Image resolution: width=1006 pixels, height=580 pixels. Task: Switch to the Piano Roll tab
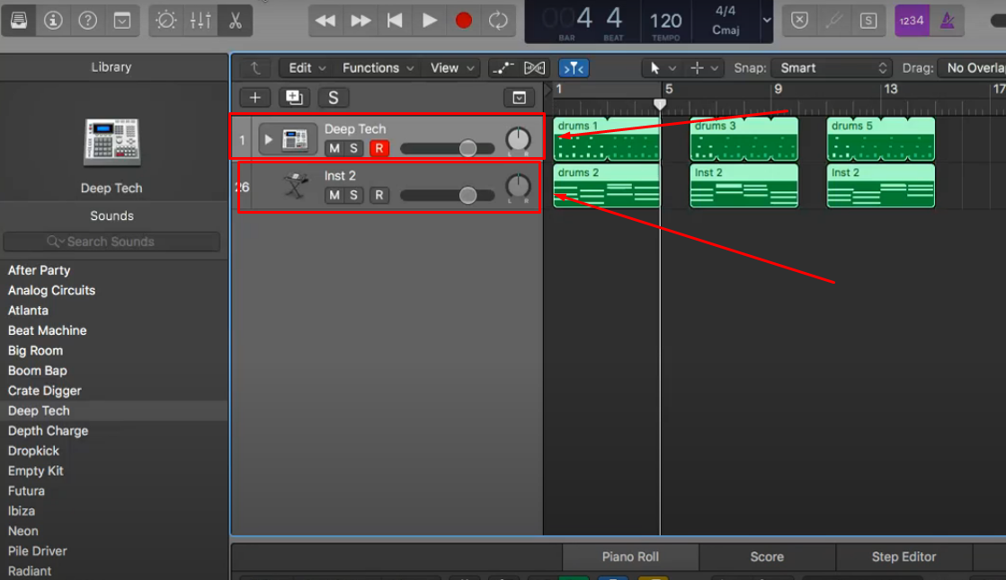pos(630,557)
